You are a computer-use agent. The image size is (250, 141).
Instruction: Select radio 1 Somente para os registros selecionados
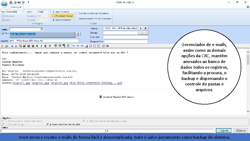click(x=3, y=121)
